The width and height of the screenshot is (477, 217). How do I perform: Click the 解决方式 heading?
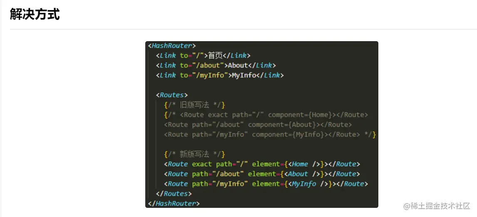35,14
